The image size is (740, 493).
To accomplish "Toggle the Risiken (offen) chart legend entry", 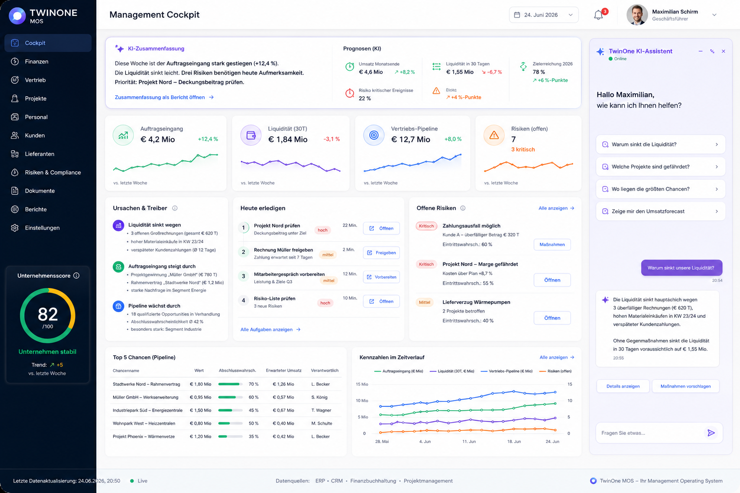I will click(555, 371).
